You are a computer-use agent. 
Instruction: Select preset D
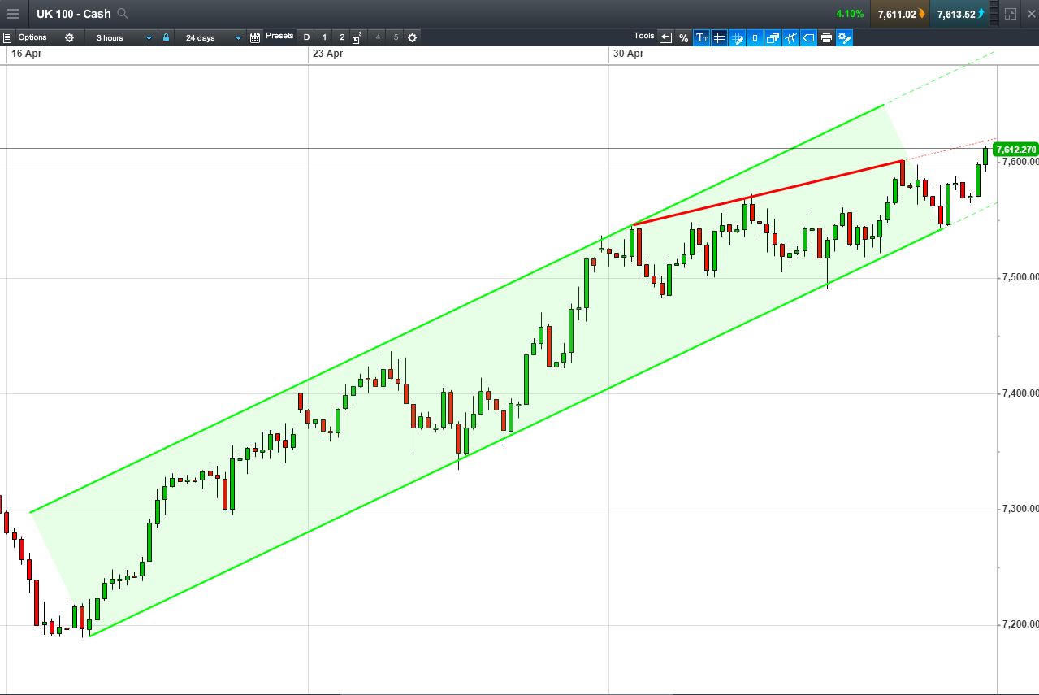point(306,37)
